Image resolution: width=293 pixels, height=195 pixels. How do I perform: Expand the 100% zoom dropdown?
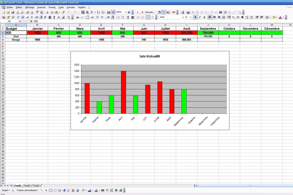(125, 12)
